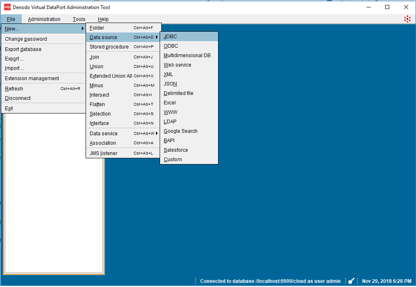
Task: Create a new Minus view
Action: pos(123,86)
